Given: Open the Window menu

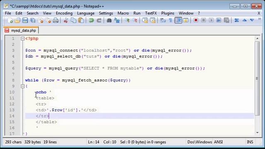Looking at the screenshot, I should [186, 13].
